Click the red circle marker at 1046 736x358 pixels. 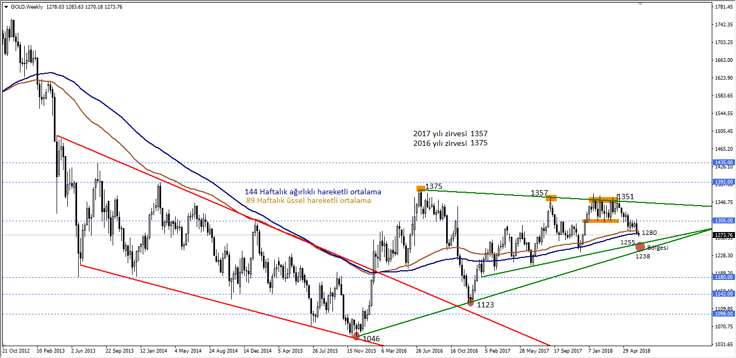356,336
